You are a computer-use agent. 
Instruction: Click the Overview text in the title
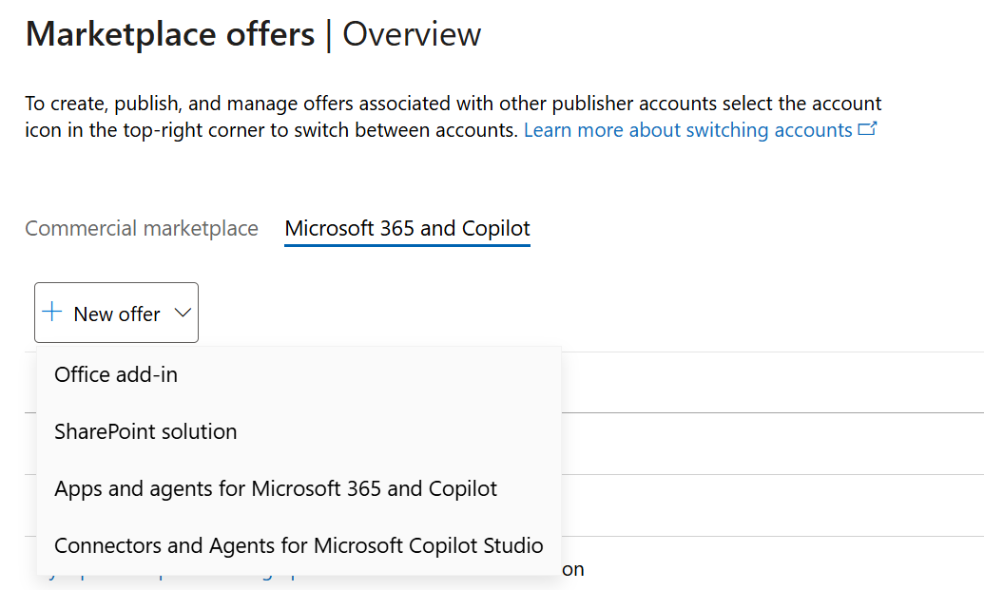412,34
